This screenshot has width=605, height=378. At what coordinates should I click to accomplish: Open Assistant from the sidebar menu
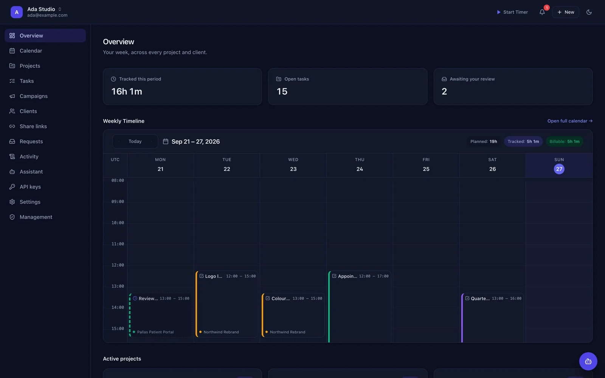click(x=45, y=172)
